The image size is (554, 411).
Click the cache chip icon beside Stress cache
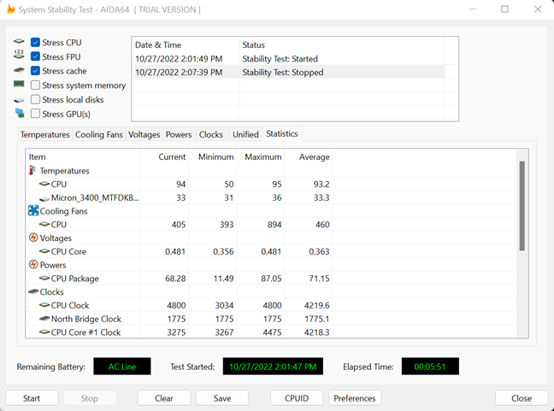click(19, 70)
